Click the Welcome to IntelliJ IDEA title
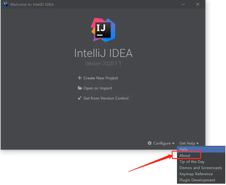 pos(32,5)
